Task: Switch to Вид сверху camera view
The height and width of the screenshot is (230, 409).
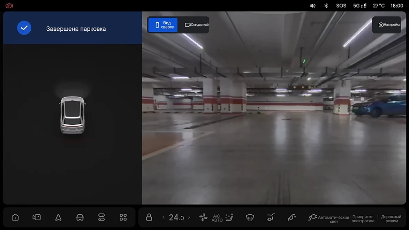Action: click(x=163, y=25)
